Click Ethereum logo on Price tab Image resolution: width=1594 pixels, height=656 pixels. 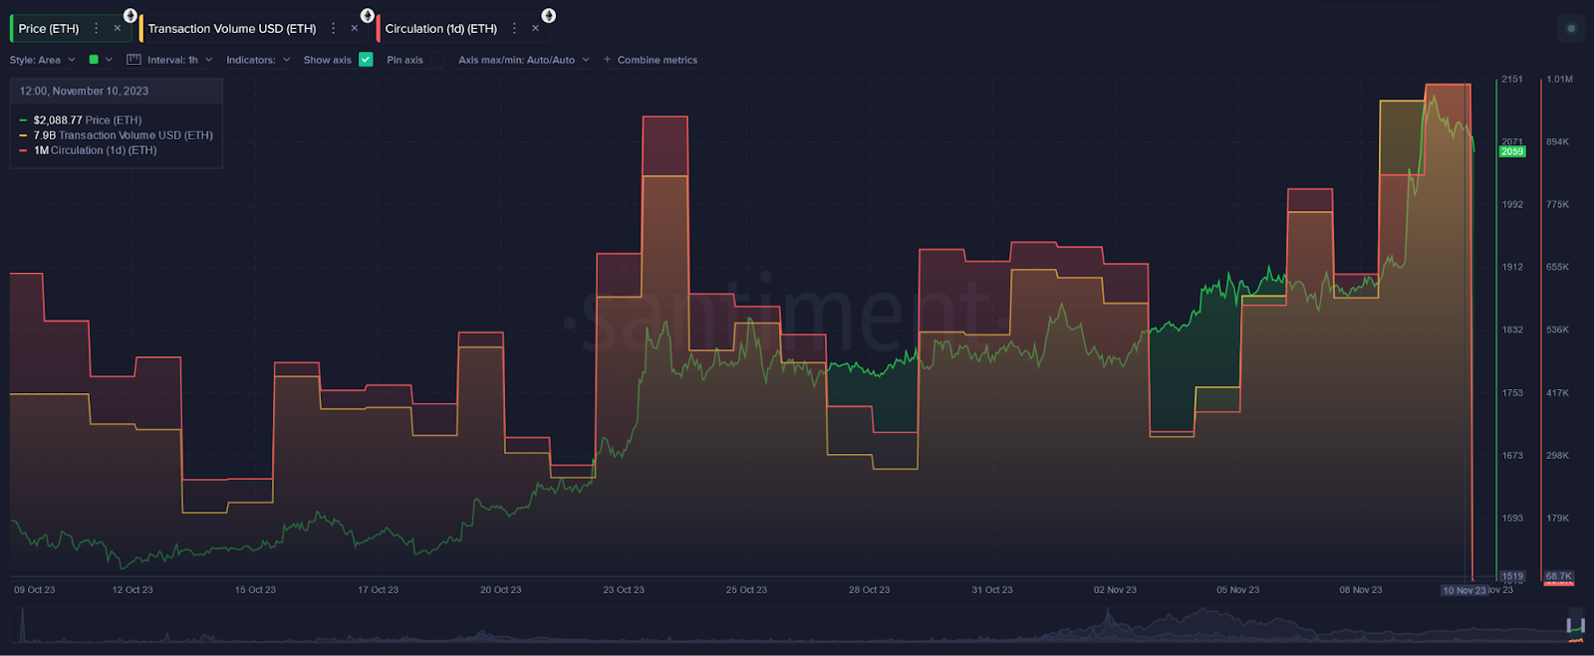click(131, 16)
